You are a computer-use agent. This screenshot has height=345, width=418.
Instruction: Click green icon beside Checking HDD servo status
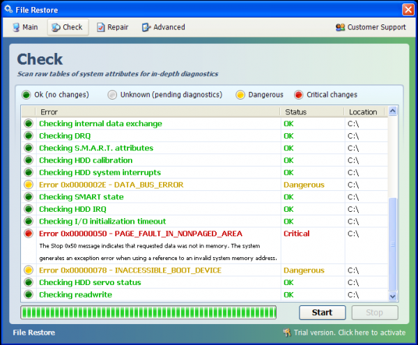tap(29, 282)
